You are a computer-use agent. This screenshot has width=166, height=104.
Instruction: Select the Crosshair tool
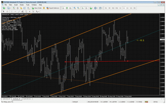[7, 11]
